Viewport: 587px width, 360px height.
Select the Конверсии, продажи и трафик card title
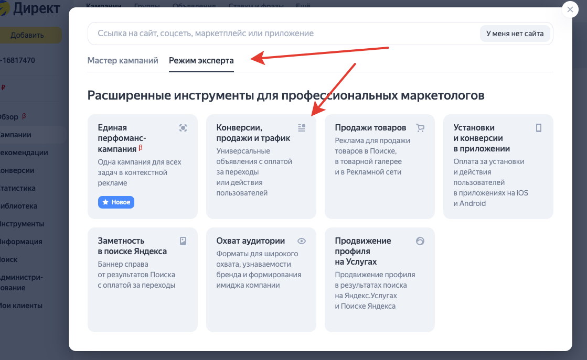tap(253, 133)
